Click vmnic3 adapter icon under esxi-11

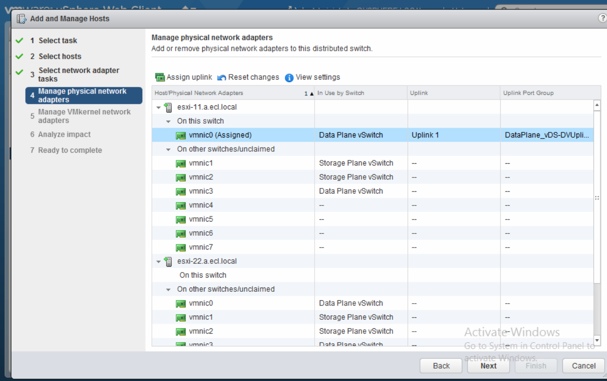click(181, 192)
